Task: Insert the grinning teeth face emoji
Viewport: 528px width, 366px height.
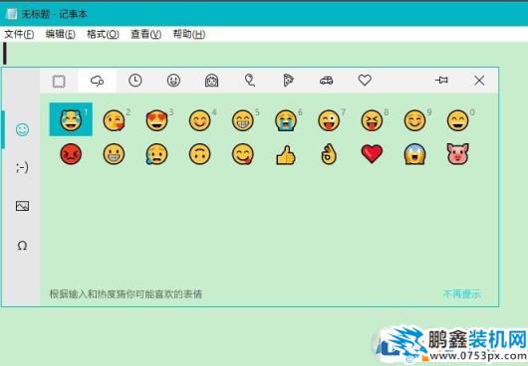Action: coord(114,154)
